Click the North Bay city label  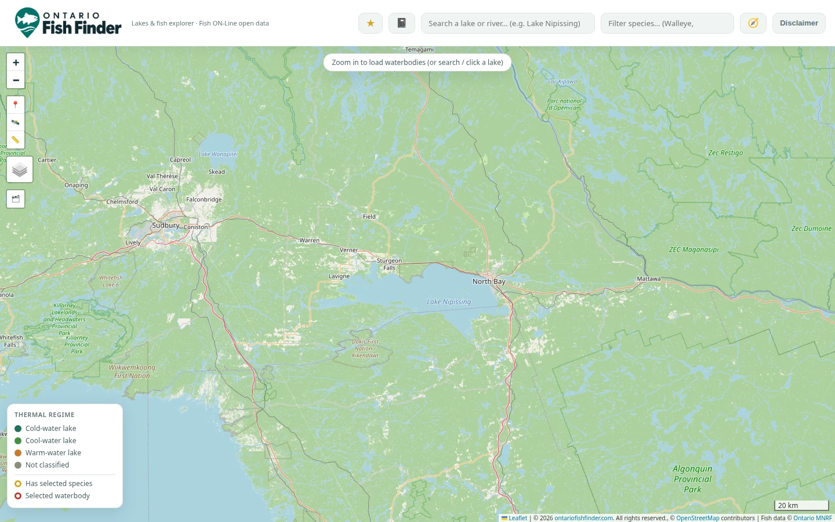(x=489, y=281)
